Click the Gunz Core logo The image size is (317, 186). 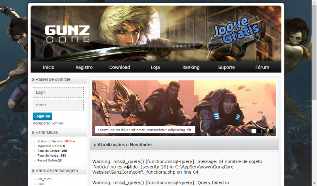coord(67,34)
